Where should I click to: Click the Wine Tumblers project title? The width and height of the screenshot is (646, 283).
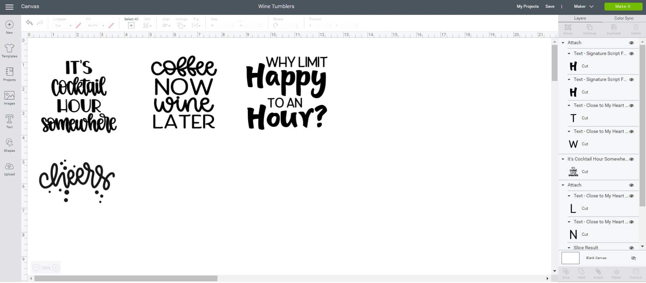point(276,6)
